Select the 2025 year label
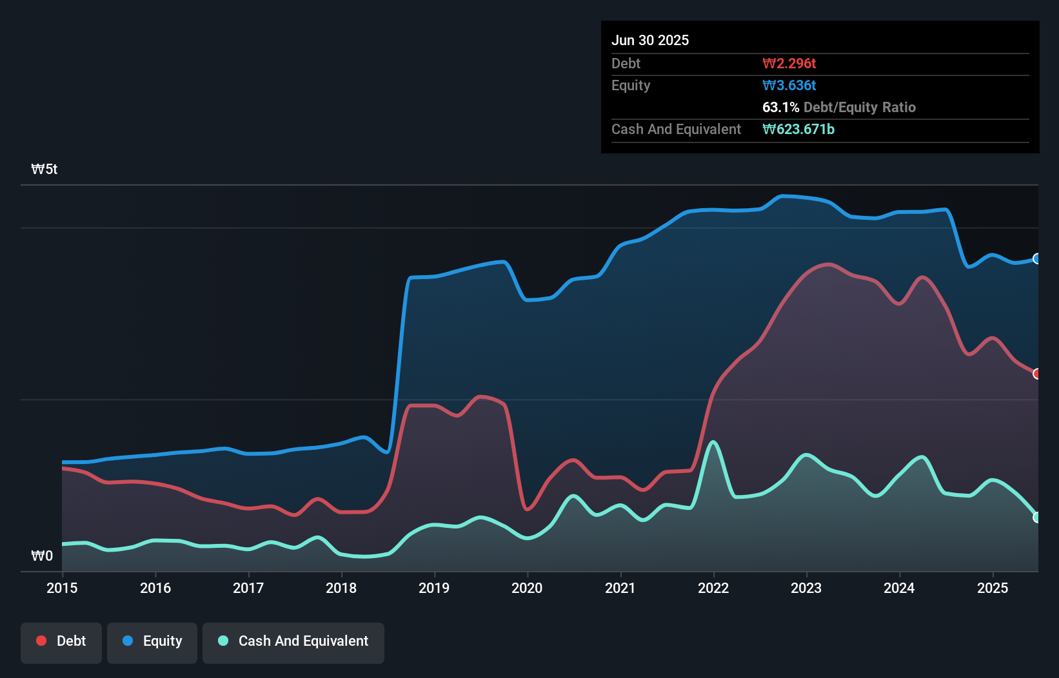This screenshot has width=1059, height=678. coord(993,588)
